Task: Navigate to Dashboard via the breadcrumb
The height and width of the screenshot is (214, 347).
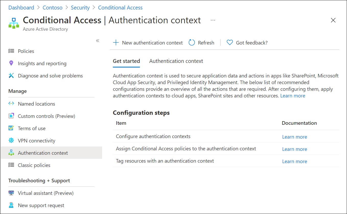Action: (21, 7)
